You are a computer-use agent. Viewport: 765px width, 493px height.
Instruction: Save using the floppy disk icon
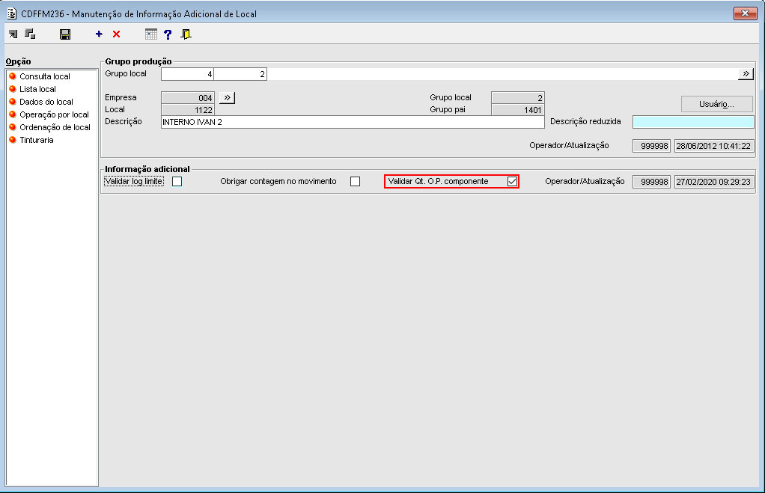click(x=65, y=34)
